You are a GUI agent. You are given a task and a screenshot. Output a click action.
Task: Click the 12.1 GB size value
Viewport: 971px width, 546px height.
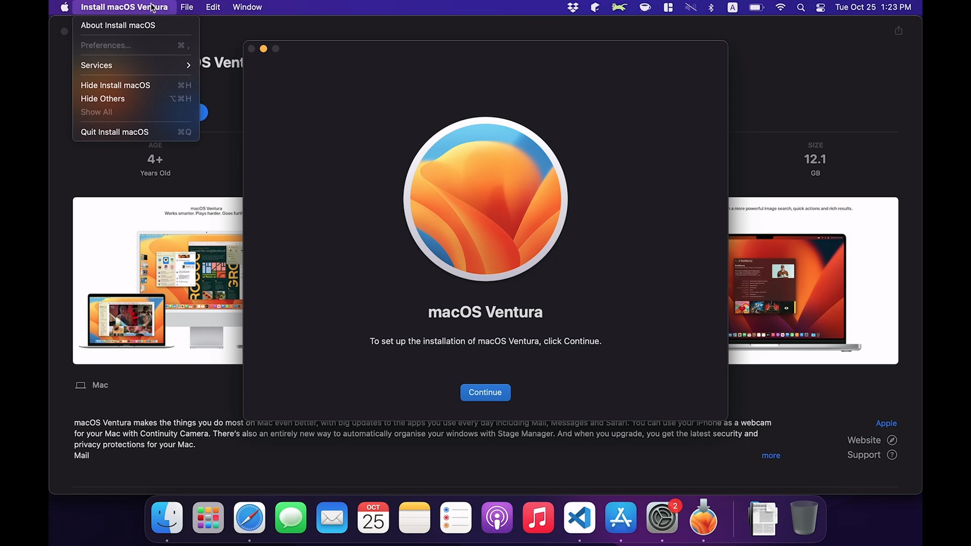815,159
